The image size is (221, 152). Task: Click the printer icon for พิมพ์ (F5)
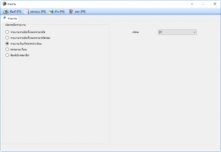tap(6, 12)
